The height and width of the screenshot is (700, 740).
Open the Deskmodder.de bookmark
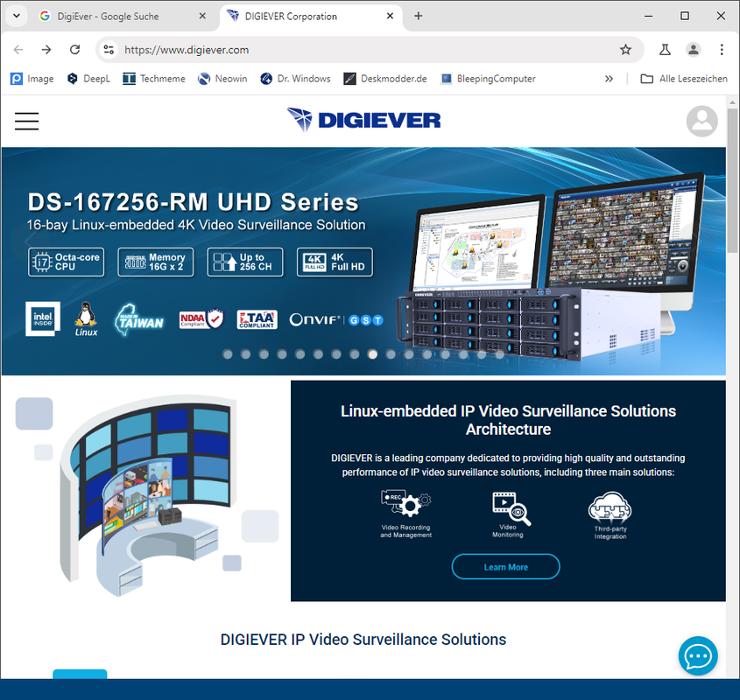click(385, 79)
